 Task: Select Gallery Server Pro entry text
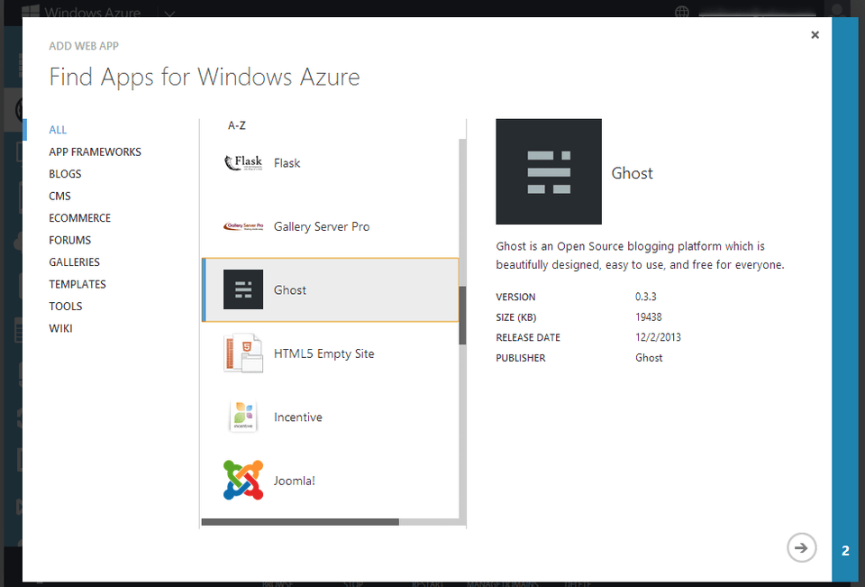click(322, 226)
